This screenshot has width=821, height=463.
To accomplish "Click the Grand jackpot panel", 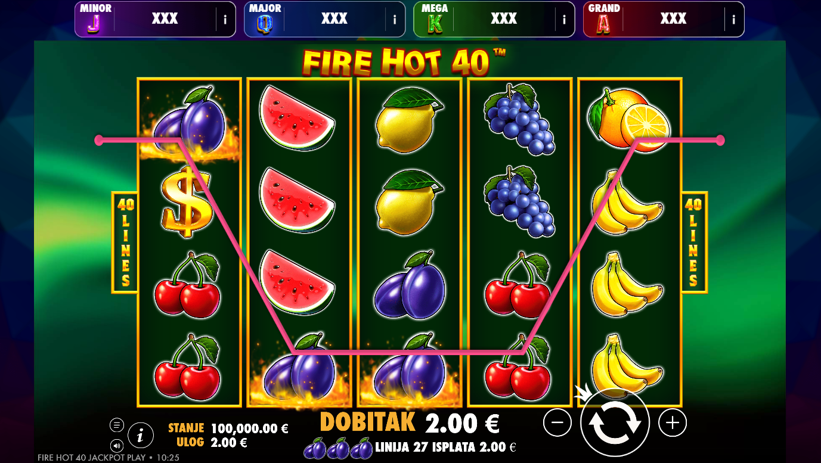I will point(664,20).
